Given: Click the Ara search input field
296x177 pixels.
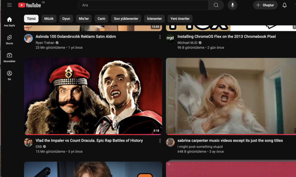Looking at the screenshot, I should click(144, 5).
